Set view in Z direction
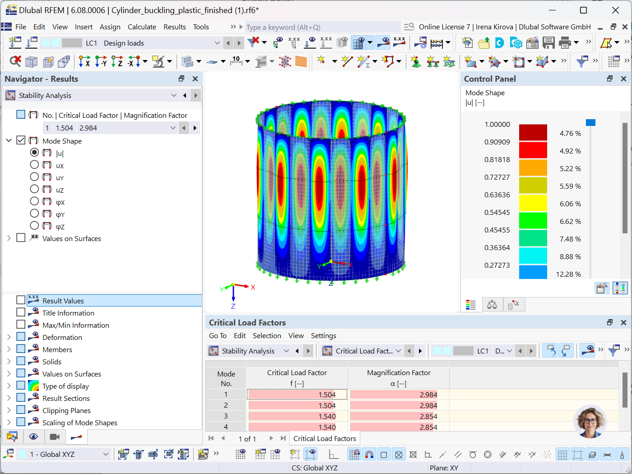 coord(116,60)
